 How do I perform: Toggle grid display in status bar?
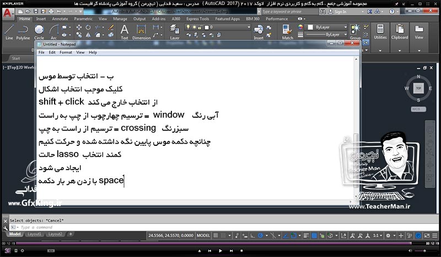point(216,236)
